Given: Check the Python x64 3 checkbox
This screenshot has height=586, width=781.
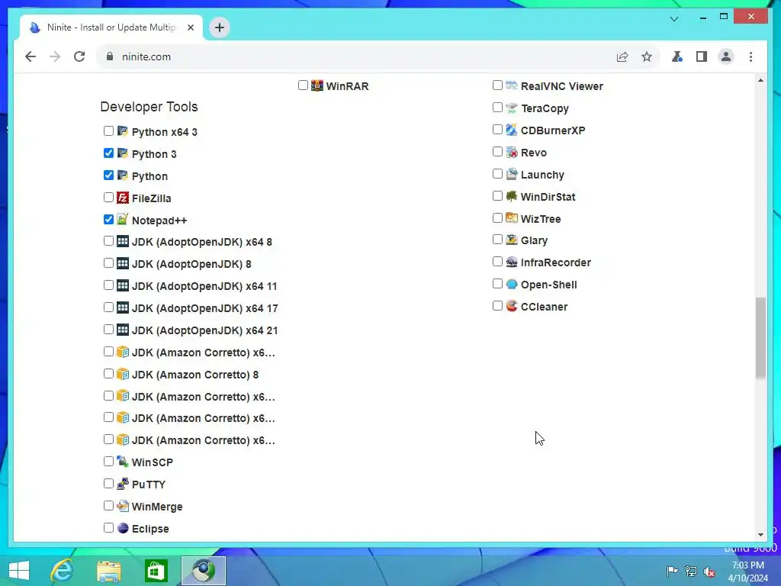Looking at the screenshot, I should click(x=108, y=131).
